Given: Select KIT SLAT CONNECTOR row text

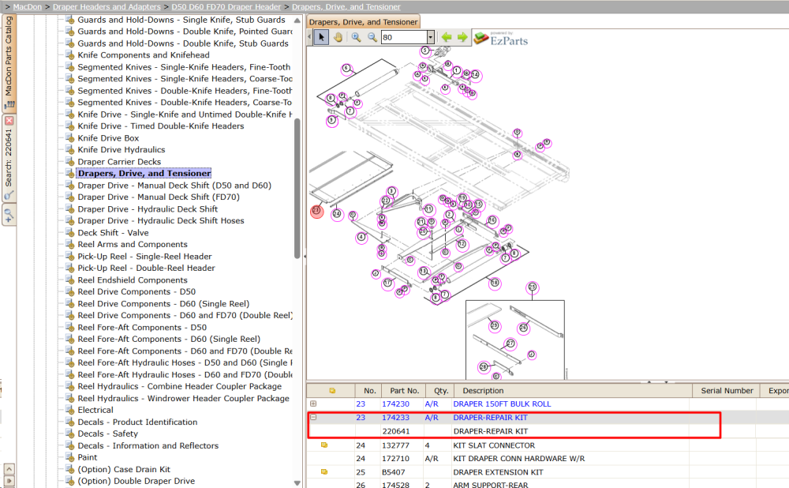Looking at the screenshot, I should click(494, 445).
